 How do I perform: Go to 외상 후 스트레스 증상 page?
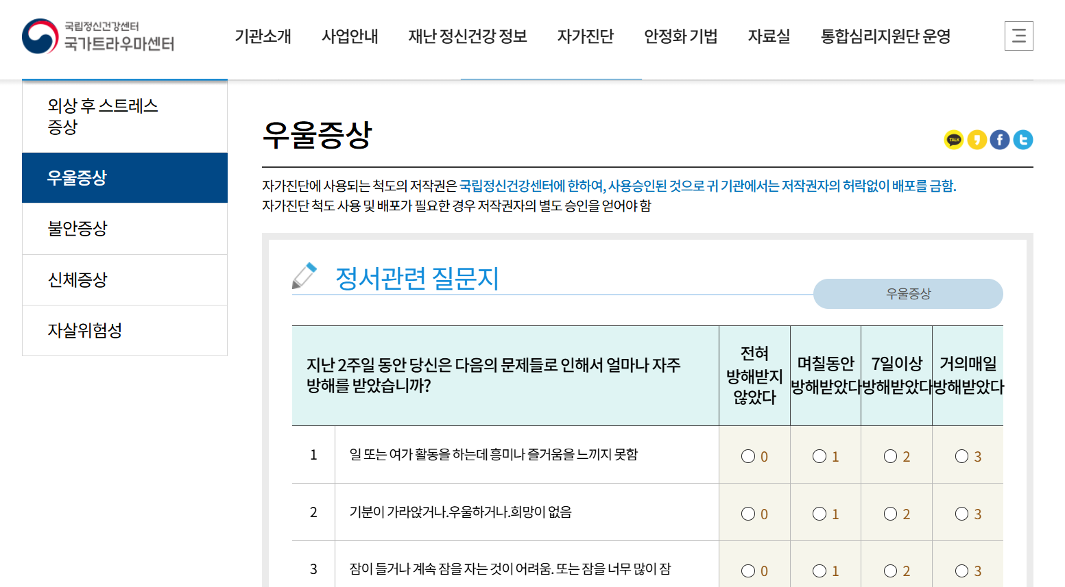[125, 116]
